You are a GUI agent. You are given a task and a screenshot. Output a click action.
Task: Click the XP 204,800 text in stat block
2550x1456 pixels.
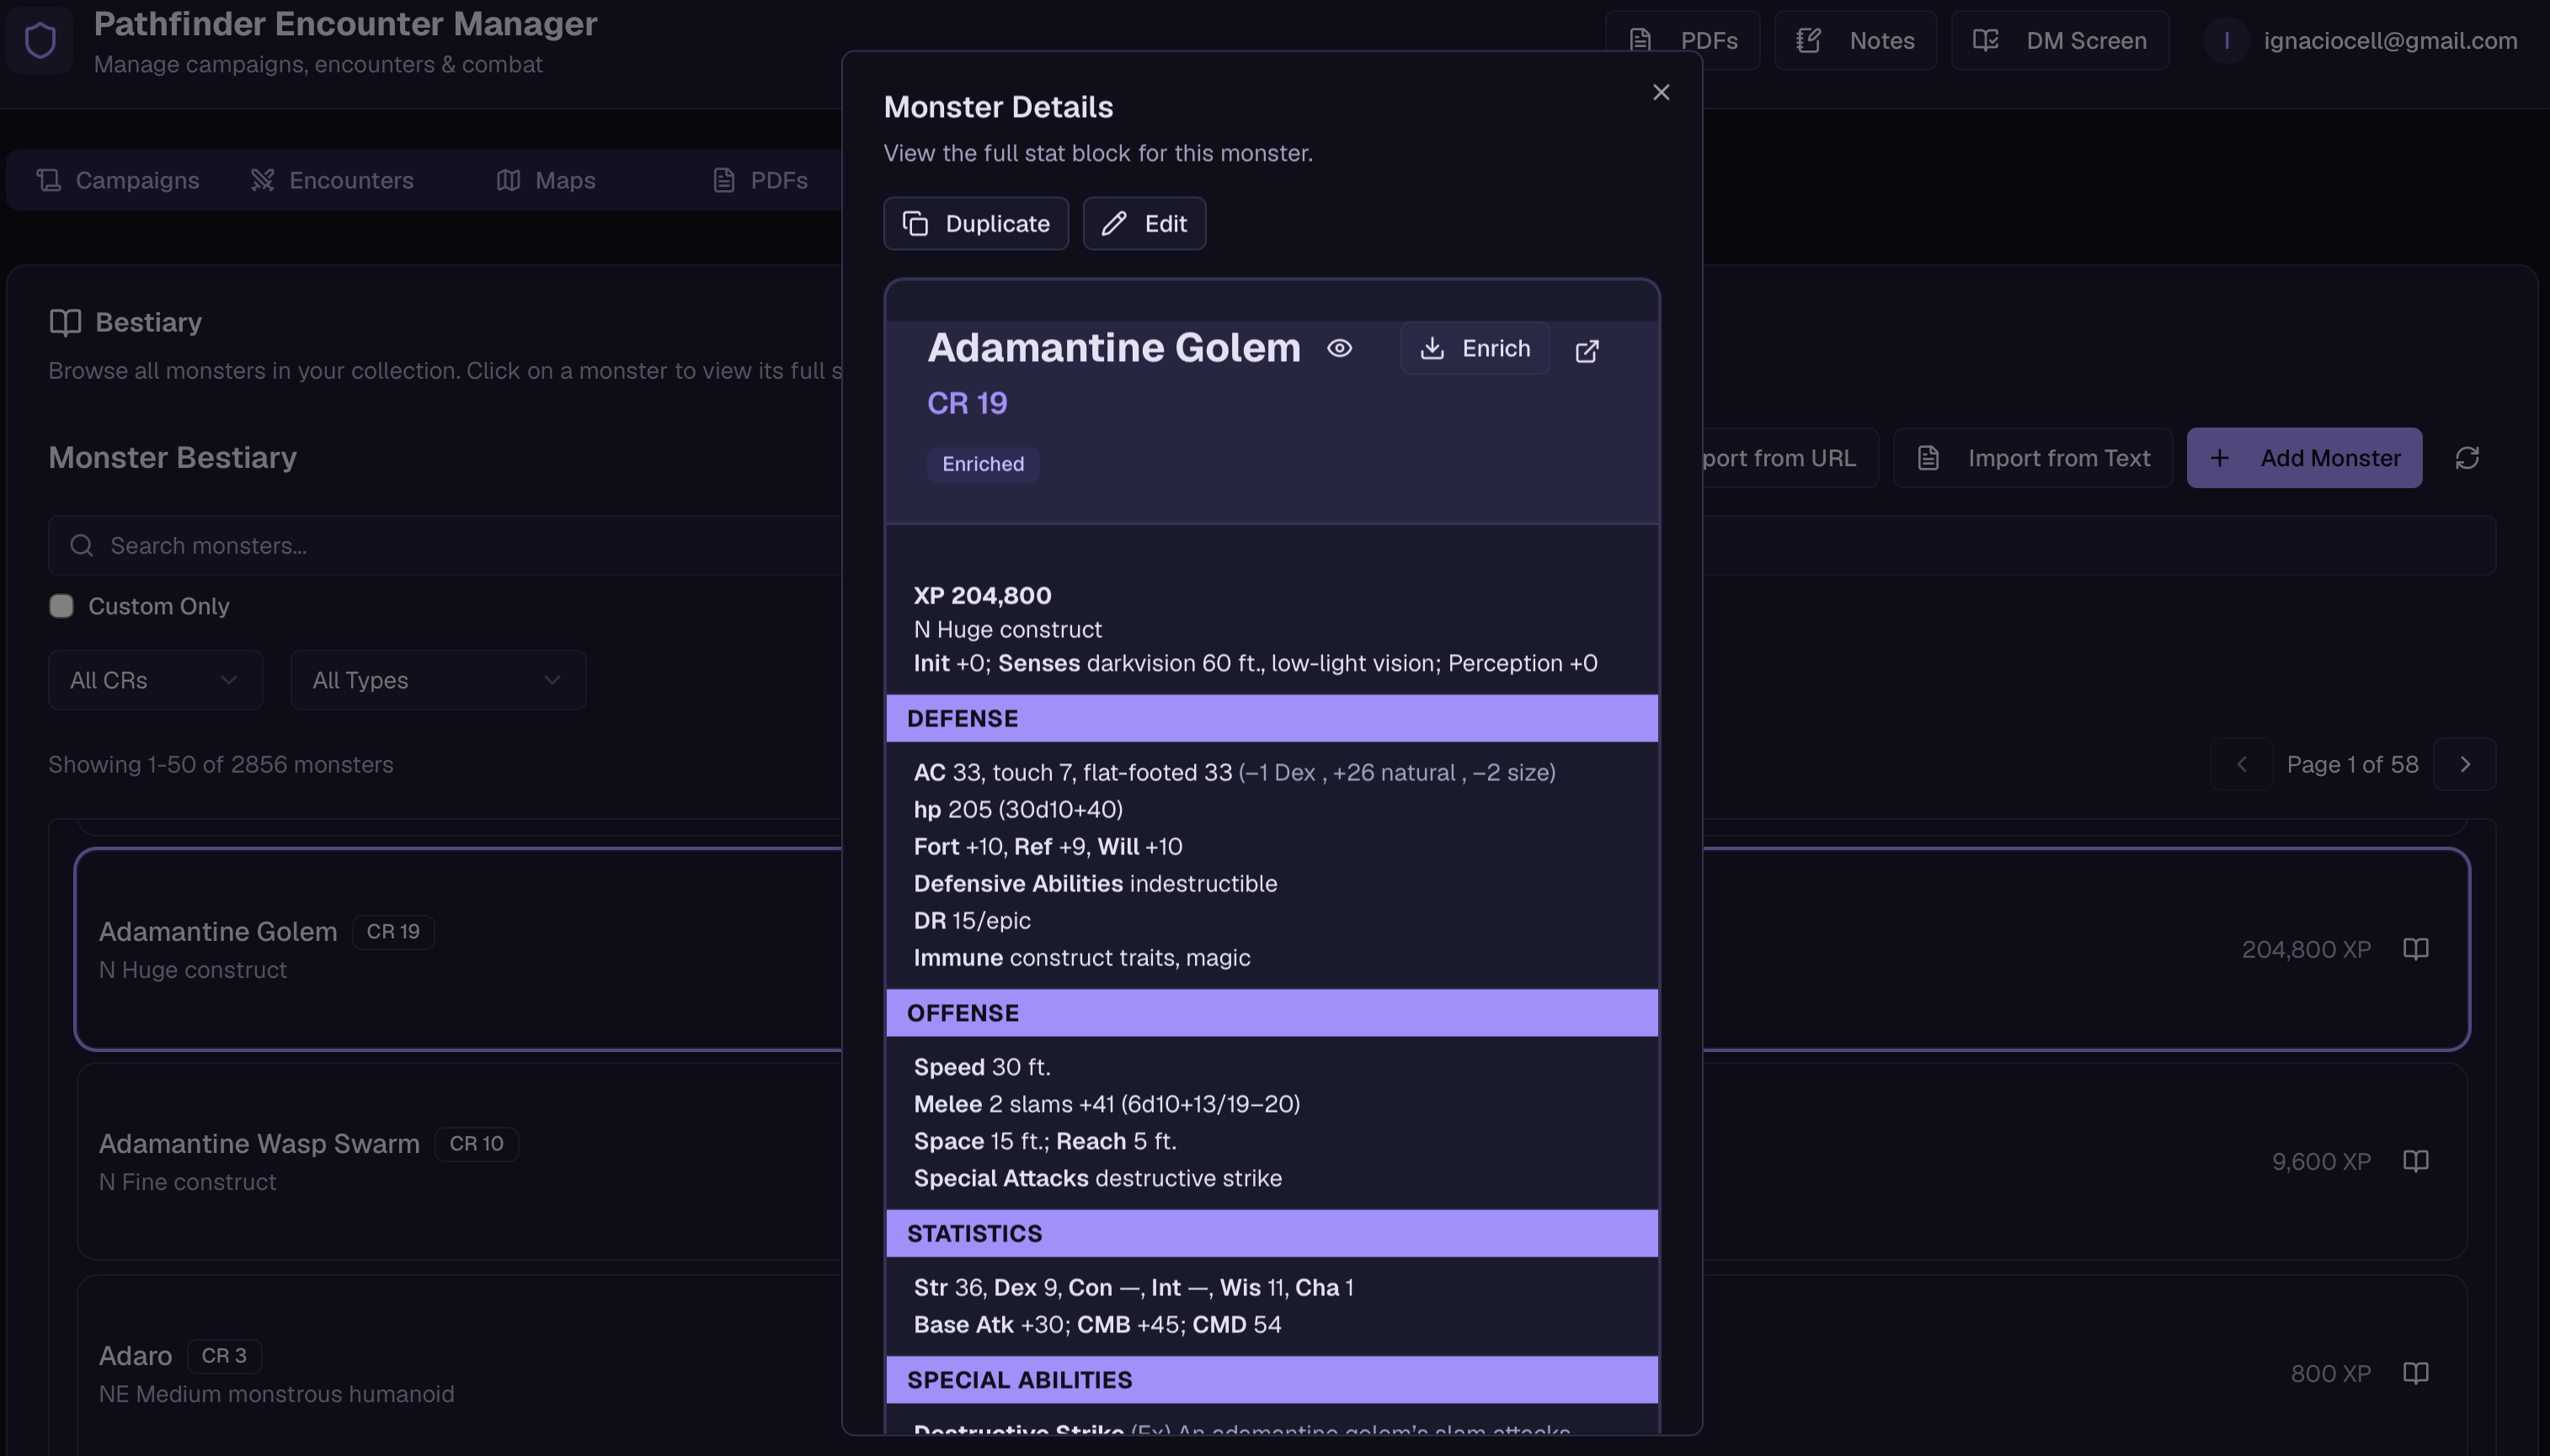(983, 596)
